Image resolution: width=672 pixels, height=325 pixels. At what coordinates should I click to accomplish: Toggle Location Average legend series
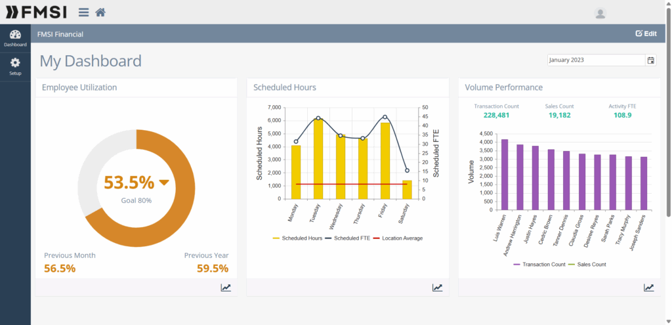398,238
